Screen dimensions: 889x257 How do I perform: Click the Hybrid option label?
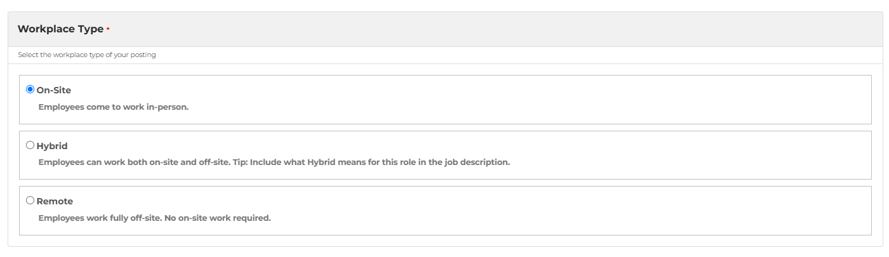point(52,146)
